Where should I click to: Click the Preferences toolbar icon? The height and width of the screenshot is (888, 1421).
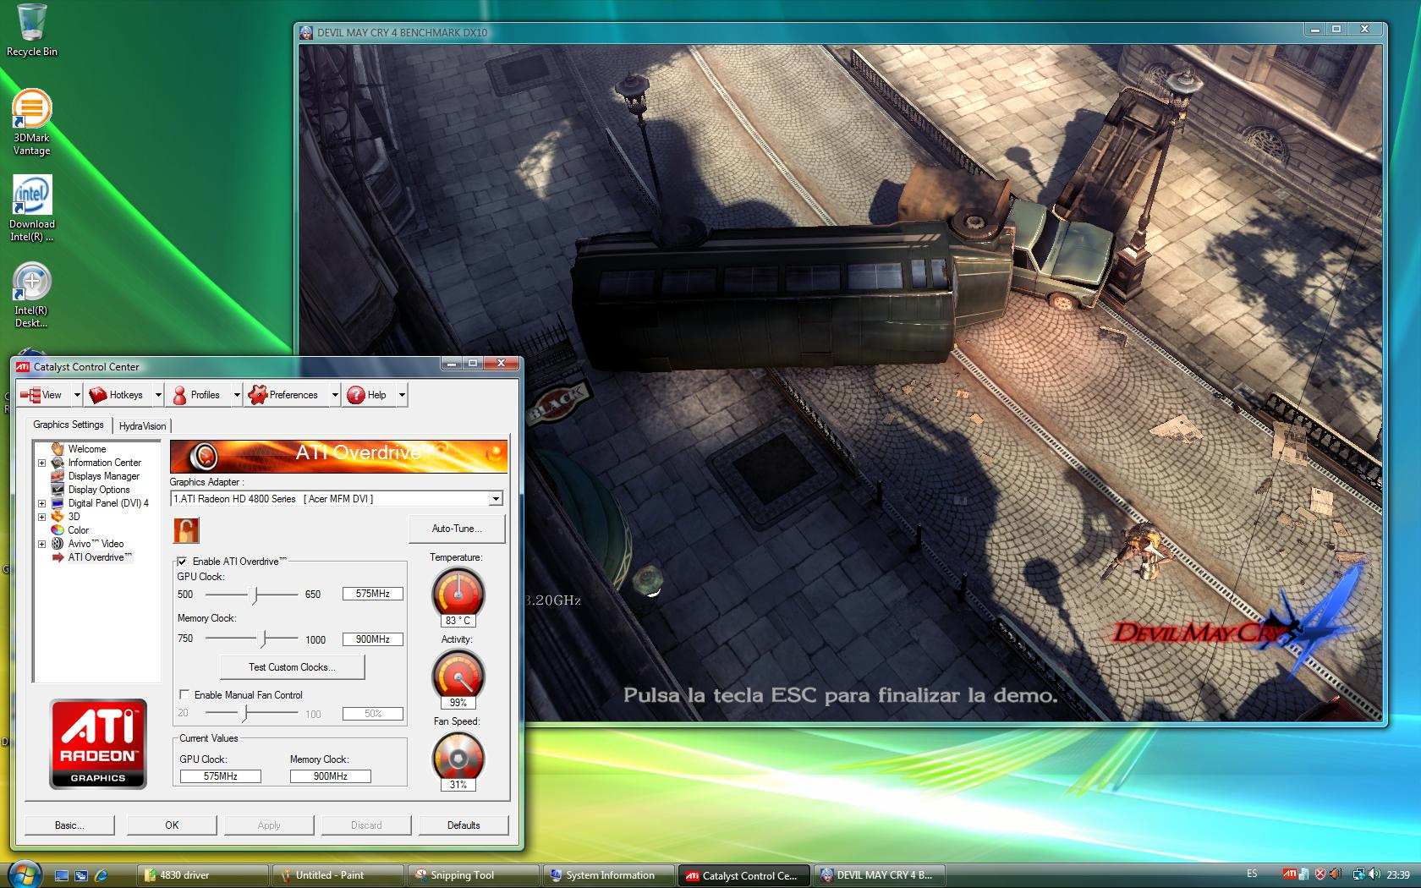258,395
